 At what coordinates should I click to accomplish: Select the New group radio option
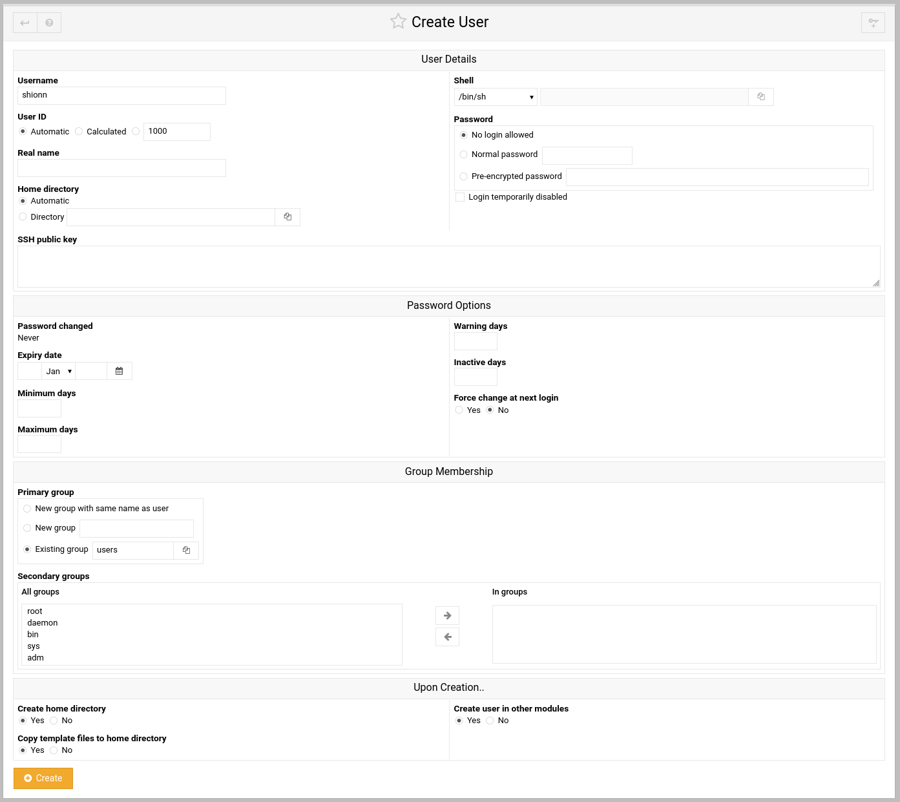pyautogui.click(x=27, y=528)
